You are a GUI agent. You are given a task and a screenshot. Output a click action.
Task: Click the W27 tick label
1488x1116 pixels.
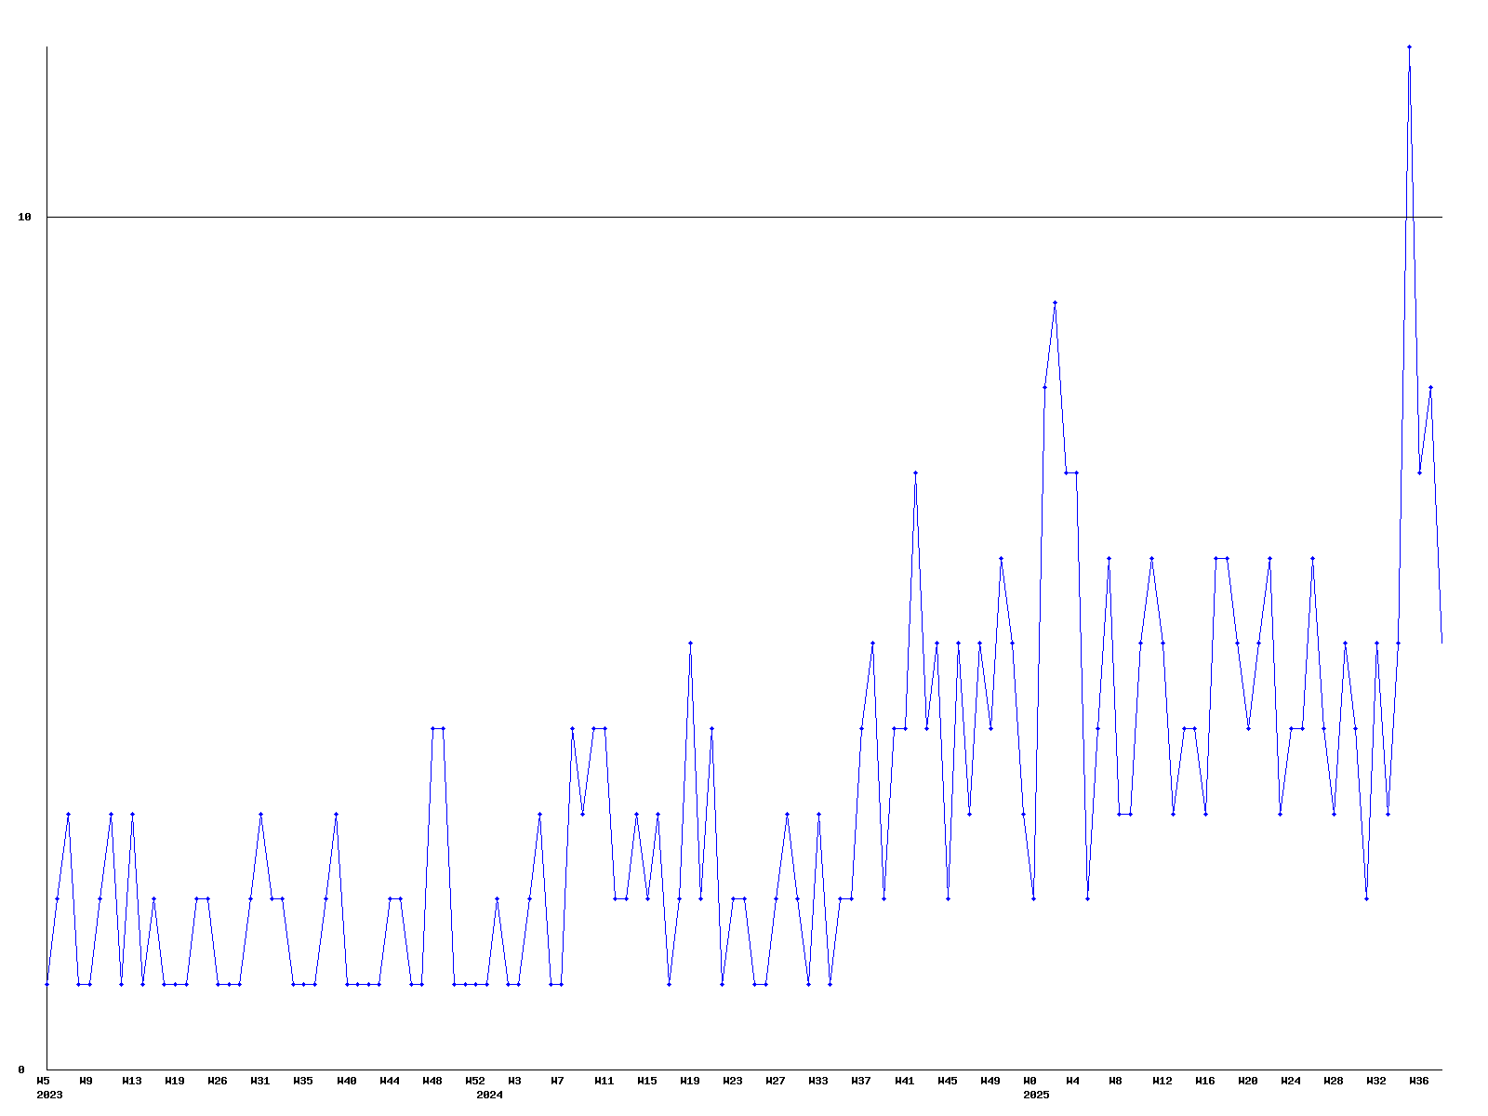point(776,1081)
